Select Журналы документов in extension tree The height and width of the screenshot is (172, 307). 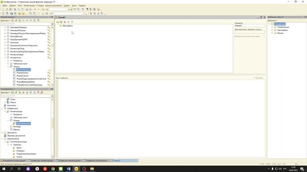click(16, 136)
